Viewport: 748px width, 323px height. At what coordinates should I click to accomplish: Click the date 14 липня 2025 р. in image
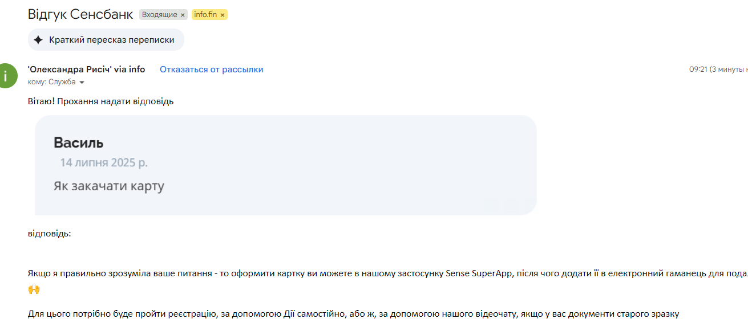pos(104,162)
